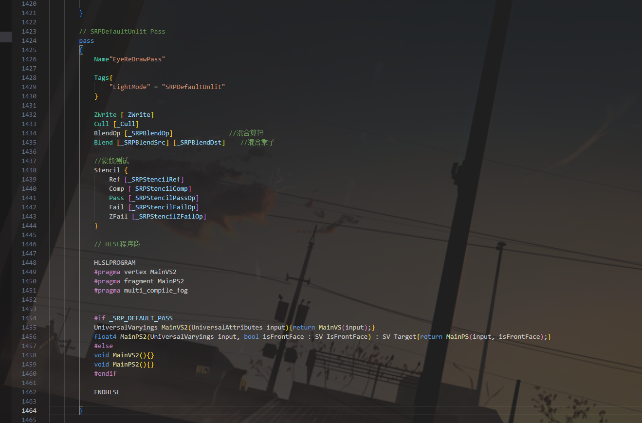
Task: Click the _SRPBlendOp property
Action: click(x=148, y=133)
